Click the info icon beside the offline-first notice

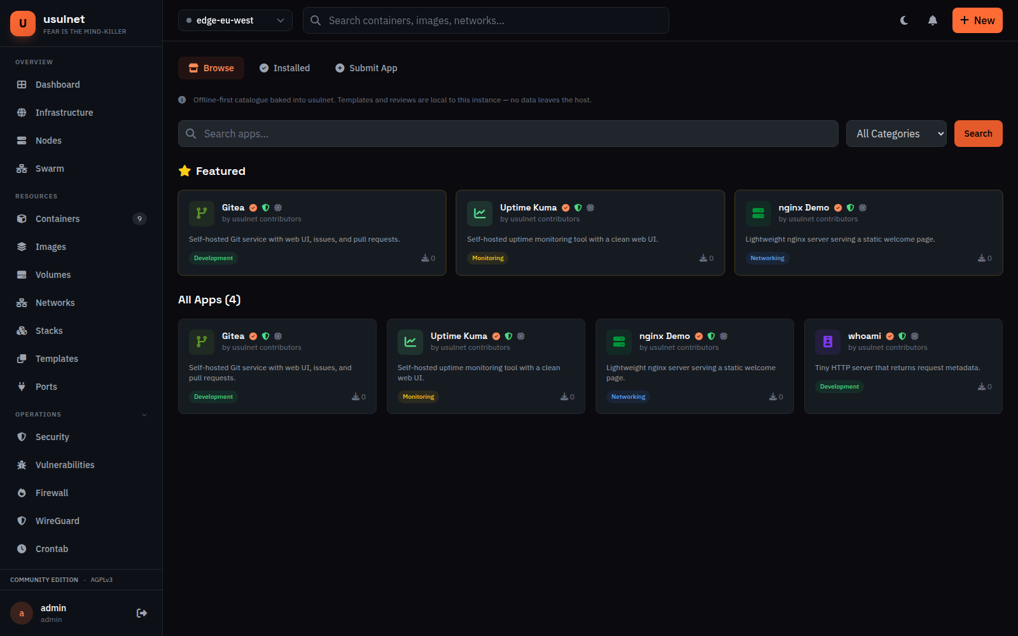coord(182,100)
